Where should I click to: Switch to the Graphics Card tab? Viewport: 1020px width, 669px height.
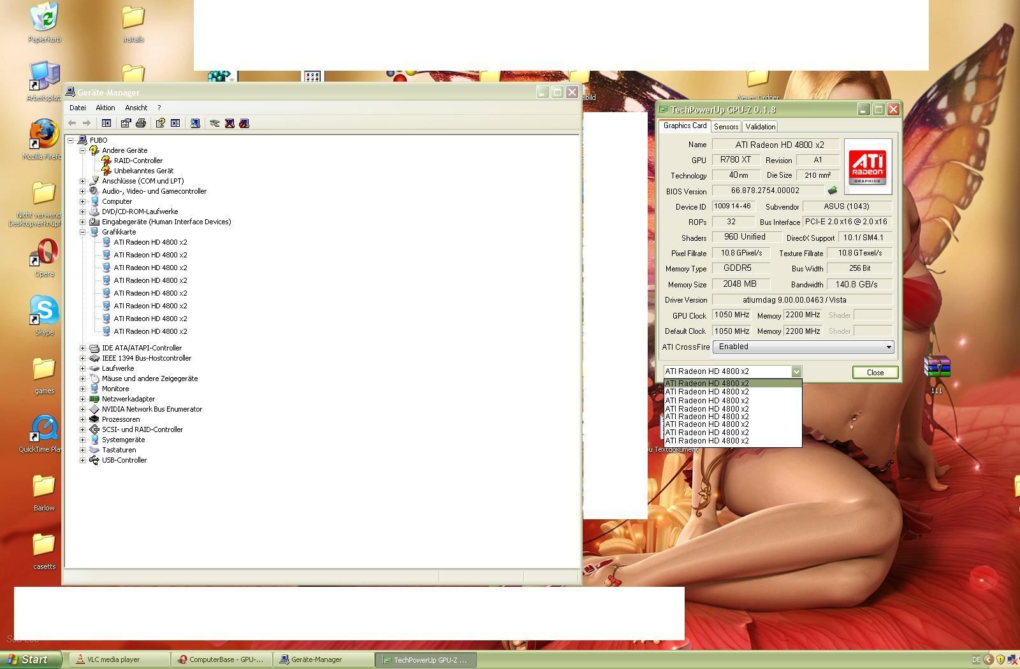click(685, 126)
